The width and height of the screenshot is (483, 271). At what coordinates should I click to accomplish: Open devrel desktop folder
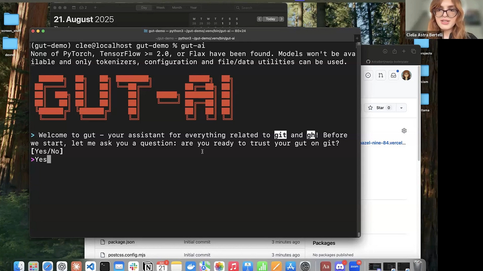coord(10,46)
